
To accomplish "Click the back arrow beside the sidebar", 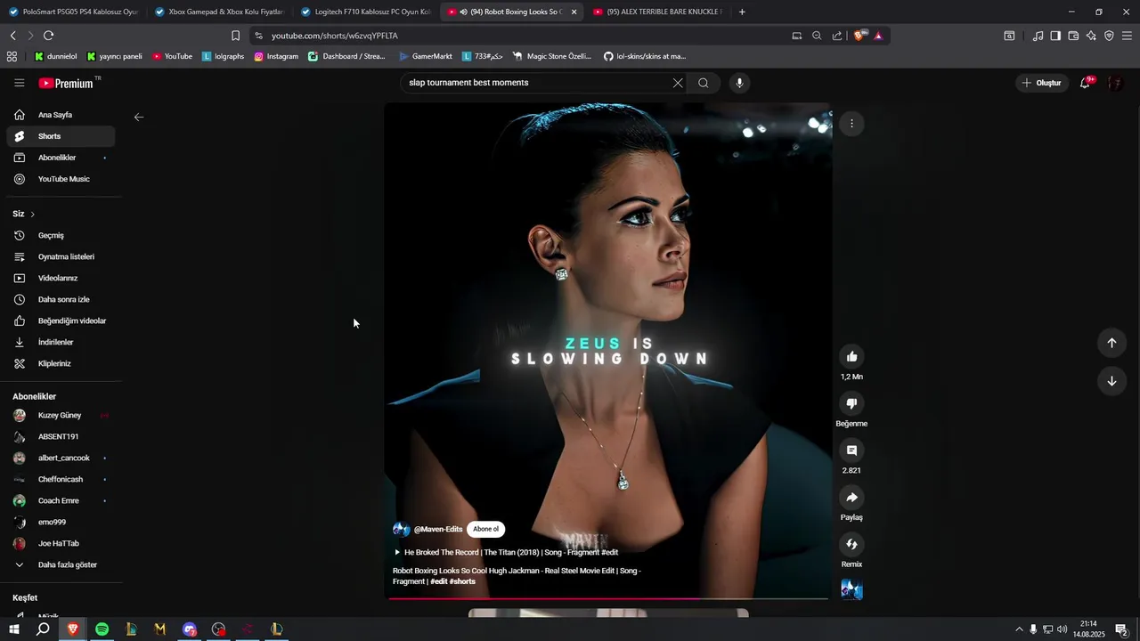I will [139, 117].
